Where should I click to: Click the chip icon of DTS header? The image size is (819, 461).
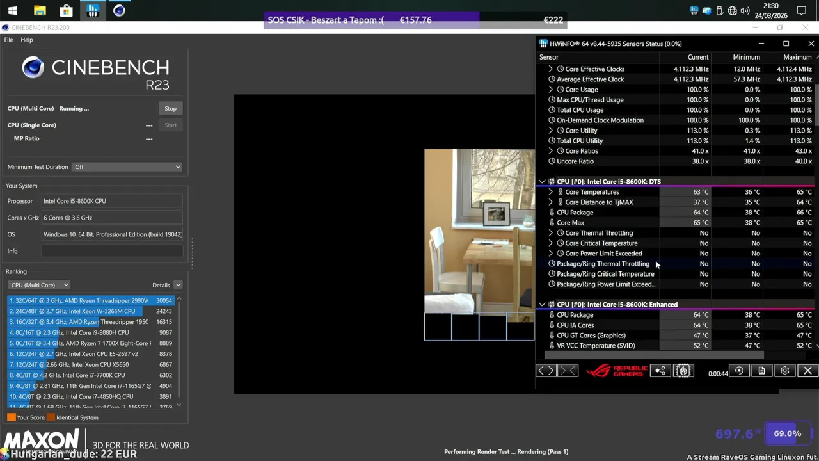pos(552,182)
